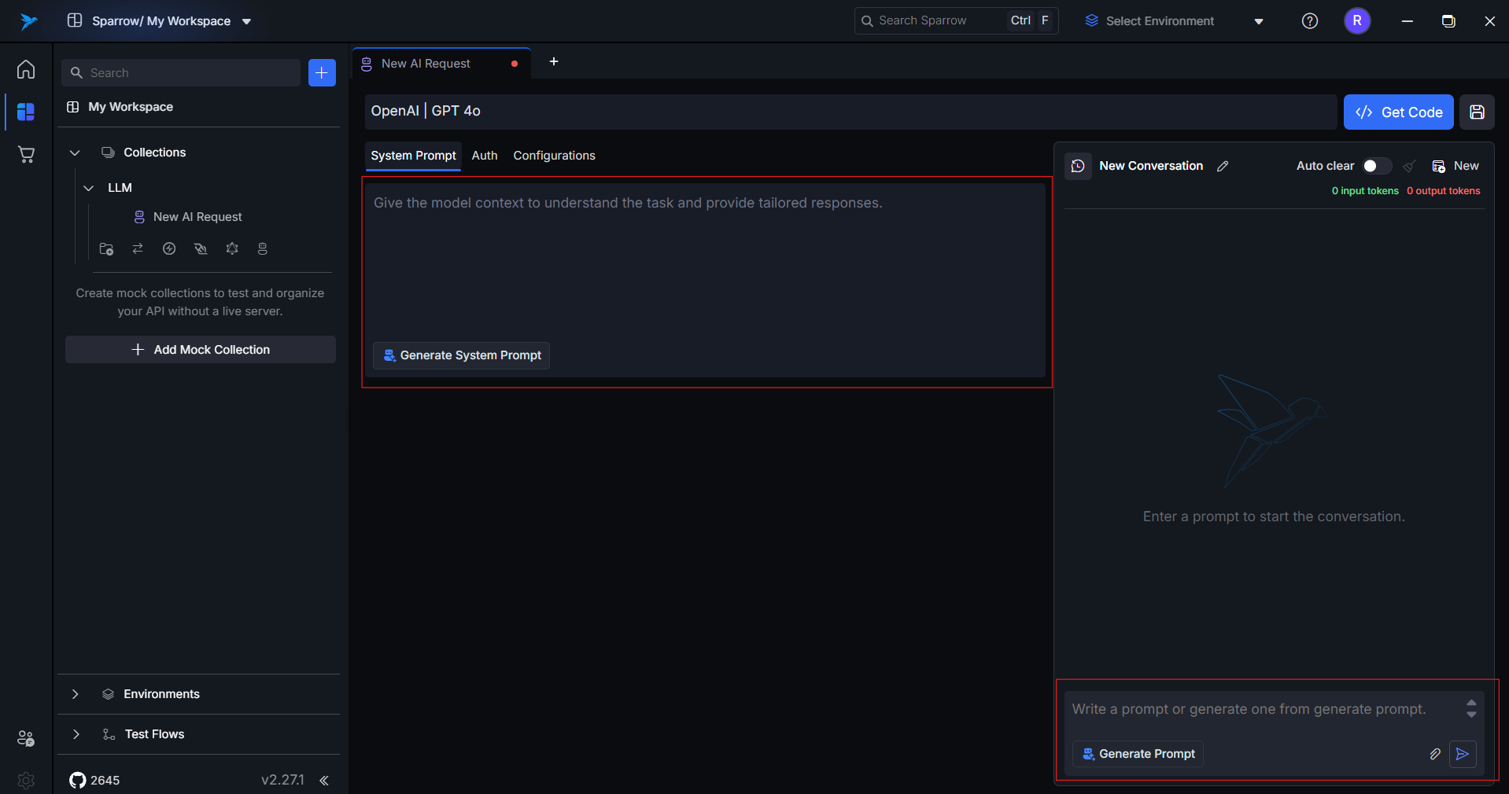Add a WebSocket request icon
The height and width of the screenshot is (794, 1509).
tap(201, 248)
